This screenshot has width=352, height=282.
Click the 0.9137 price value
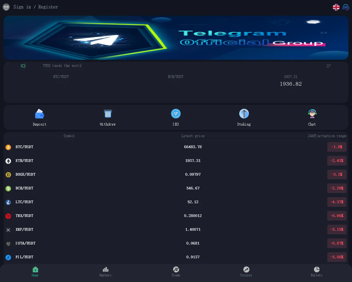pyautogui.click(x=193, y=257)
